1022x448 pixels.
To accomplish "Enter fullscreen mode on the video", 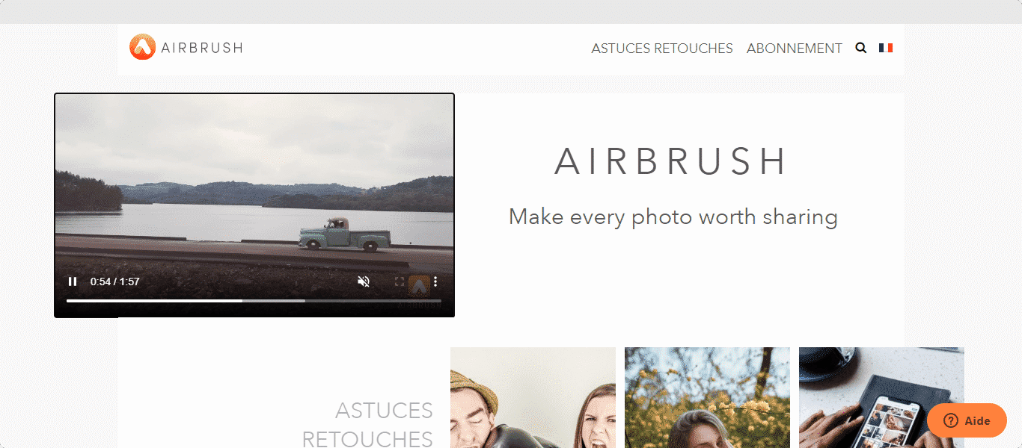I will 400,281.
